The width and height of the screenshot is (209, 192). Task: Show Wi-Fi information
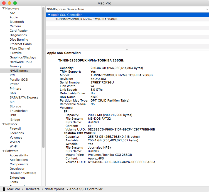(14, 146)
